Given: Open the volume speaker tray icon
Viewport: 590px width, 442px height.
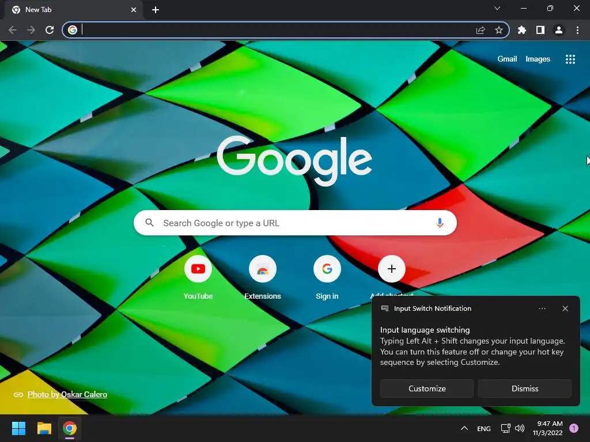Looking at the screenshot, I should click(520, 428).
